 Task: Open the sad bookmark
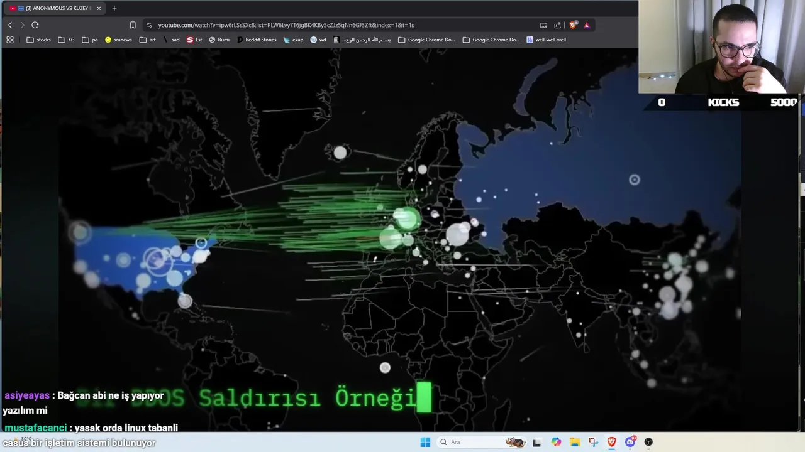pyautogui.click(x=171, y=40)
